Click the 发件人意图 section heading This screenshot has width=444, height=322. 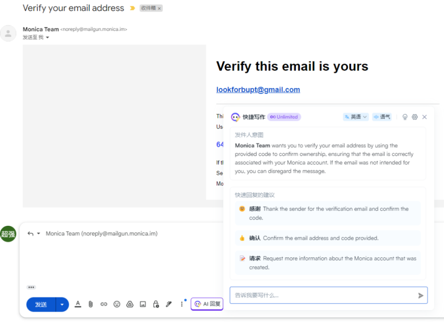pos(249,135)
